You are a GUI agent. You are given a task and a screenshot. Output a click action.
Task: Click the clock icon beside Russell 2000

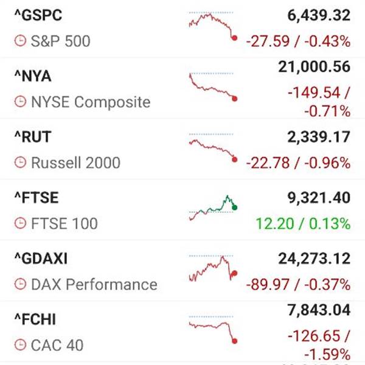click(x=20, y=162)
